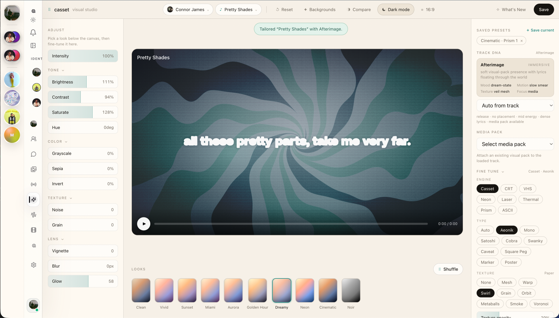The image size is (559, 318).
Task: Click the Contrast slider
Action: tap(83, 97)
